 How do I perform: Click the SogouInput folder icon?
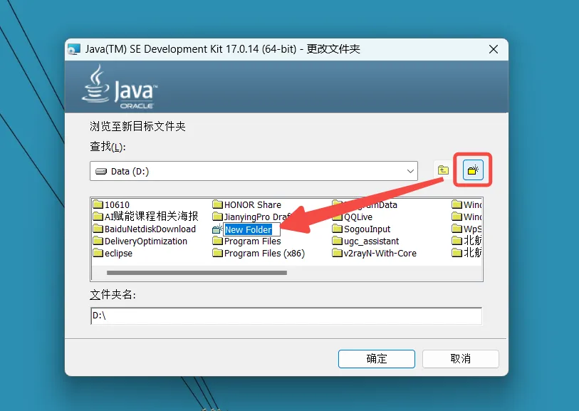337,229
